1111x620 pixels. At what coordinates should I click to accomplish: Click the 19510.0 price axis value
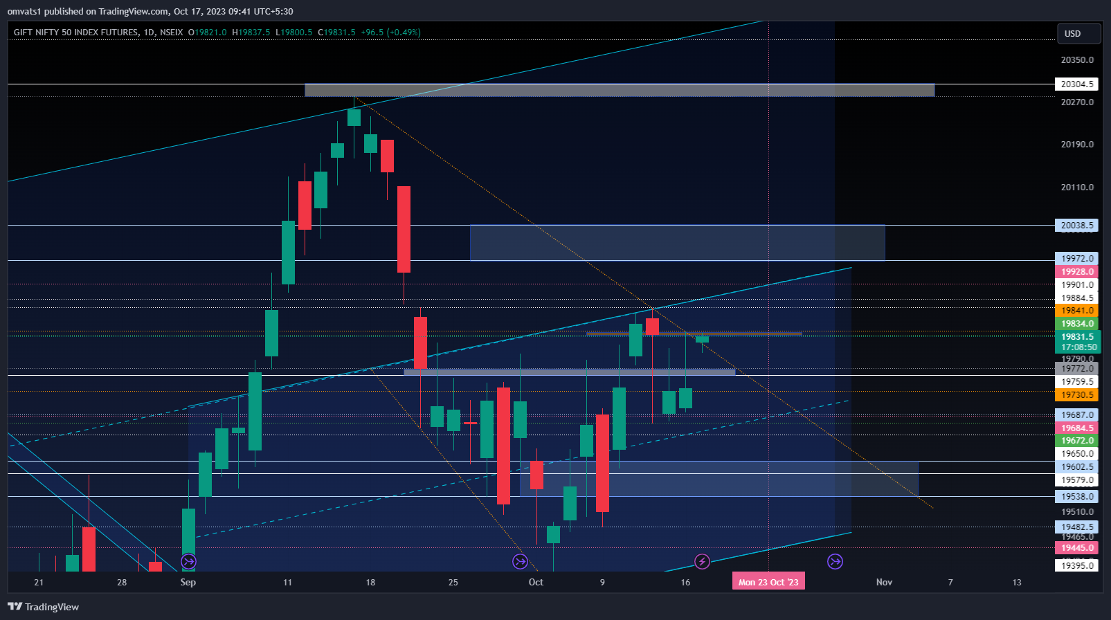[1077, 512]
